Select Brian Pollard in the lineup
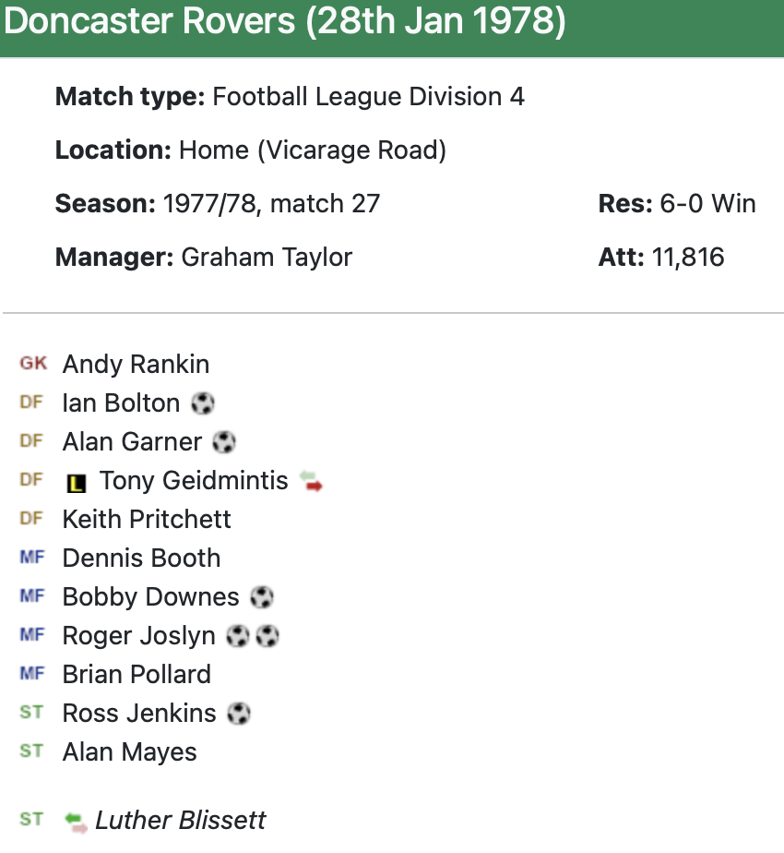Viewport: 784px width, 853px height. (137, 675)
